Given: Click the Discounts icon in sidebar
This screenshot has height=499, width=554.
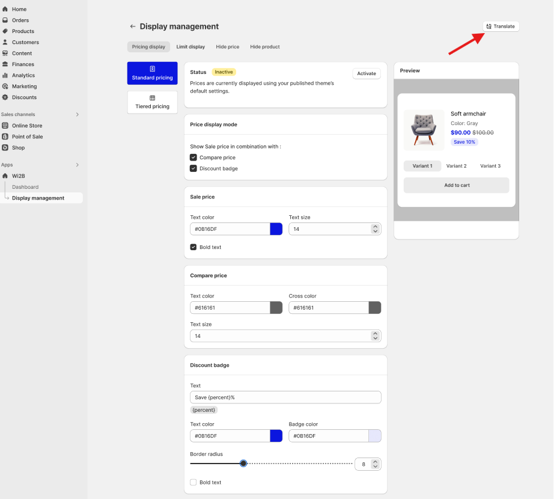Looking at the screenshot, I should [x=5, y=97].
